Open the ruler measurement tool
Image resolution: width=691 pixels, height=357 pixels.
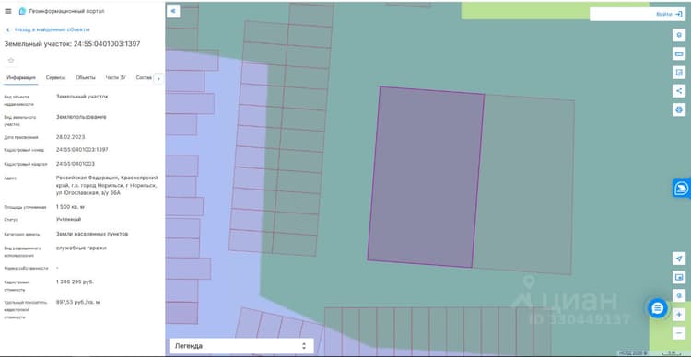[679, 53]
